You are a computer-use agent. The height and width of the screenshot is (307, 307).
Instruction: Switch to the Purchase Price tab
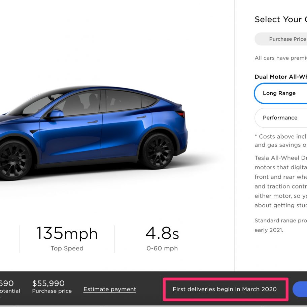[x=287, y=39]
